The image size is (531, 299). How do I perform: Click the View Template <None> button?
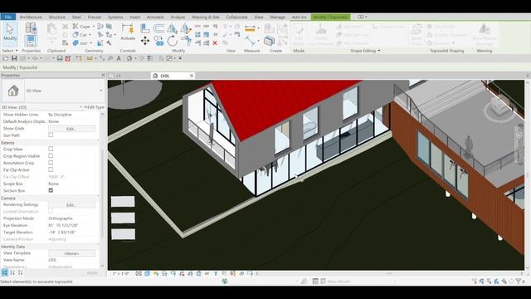[71, 253]
